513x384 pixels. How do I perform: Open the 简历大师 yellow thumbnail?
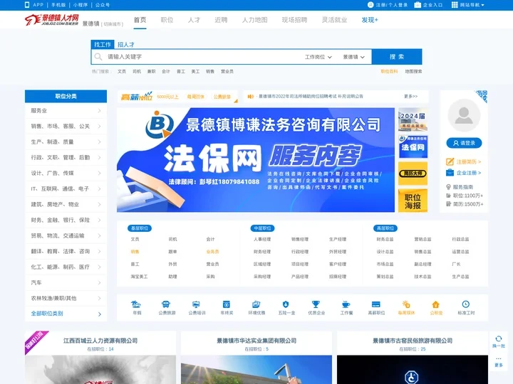point(413,174)
